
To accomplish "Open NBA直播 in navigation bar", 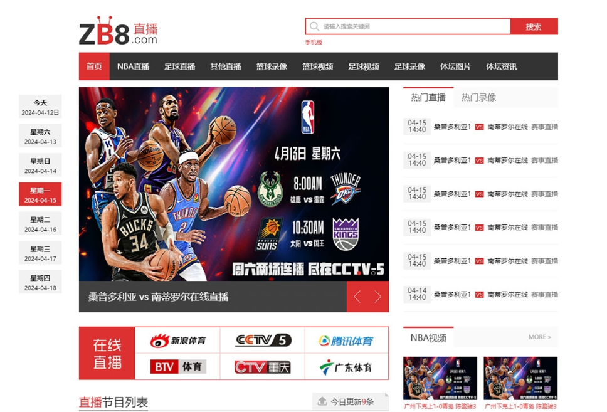I will pyautogui.click(x=133, y=66).
